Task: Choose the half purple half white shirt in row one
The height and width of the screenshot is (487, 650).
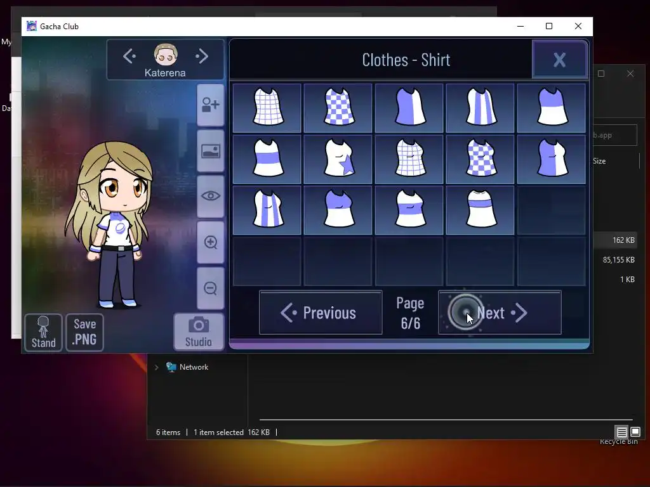Action: [409, 108]
